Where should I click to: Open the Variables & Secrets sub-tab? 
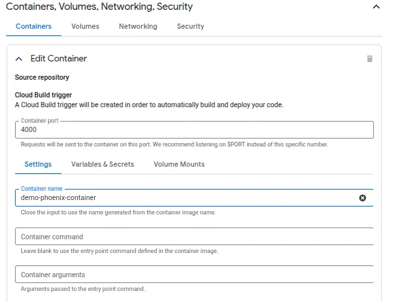103,164
